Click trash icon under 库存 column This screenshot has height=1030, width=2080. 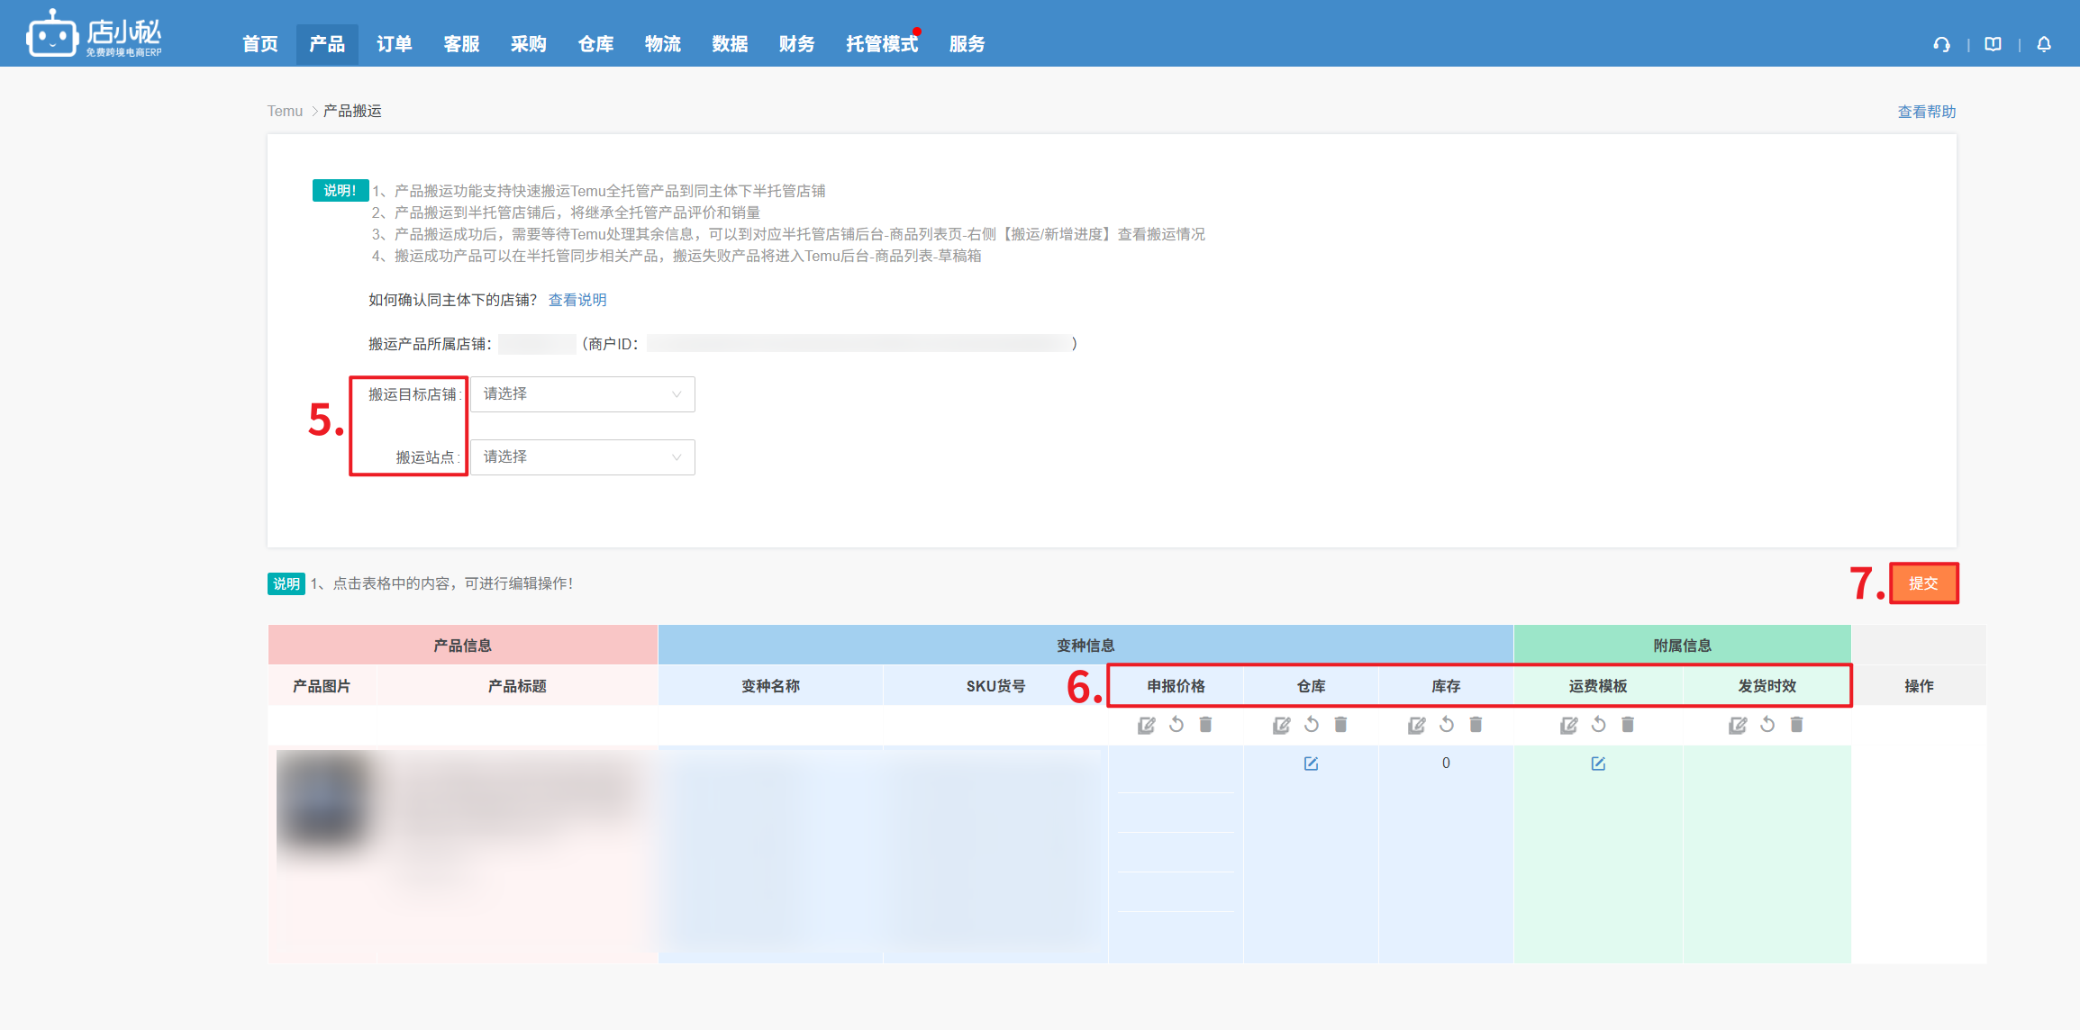pyautogui.click(x=1476, y=725)
